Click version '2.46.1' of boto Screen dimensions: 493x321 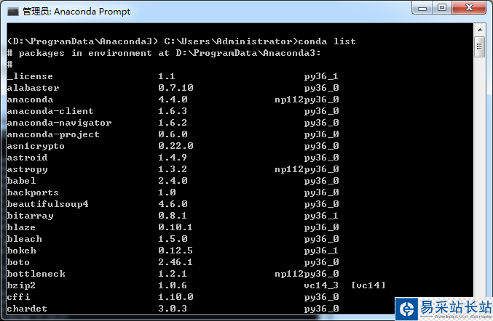(x=175, y=262)
